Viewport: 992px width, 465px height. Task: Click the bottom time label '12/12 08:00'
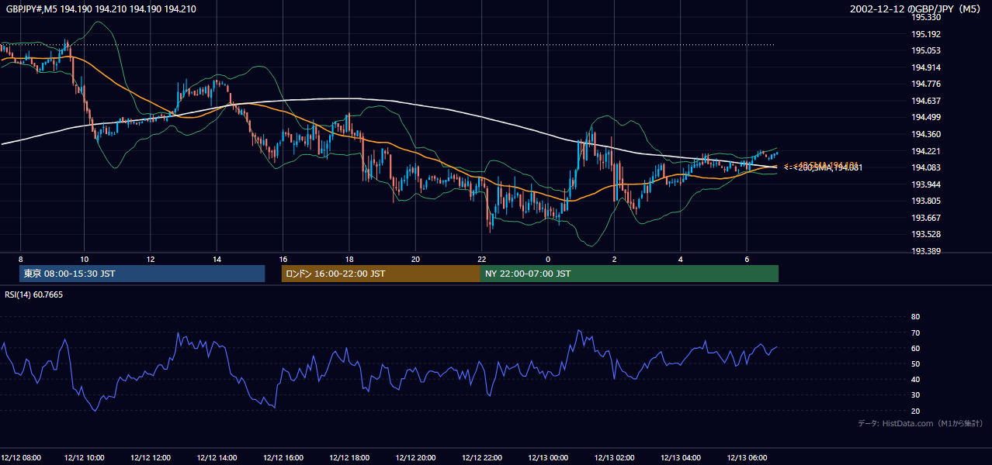coord(21,457)
